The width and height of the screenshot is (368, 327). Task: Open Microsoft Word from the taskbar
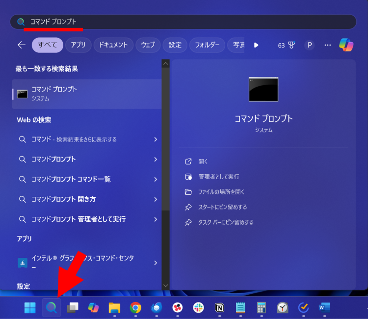click(324, 307)
